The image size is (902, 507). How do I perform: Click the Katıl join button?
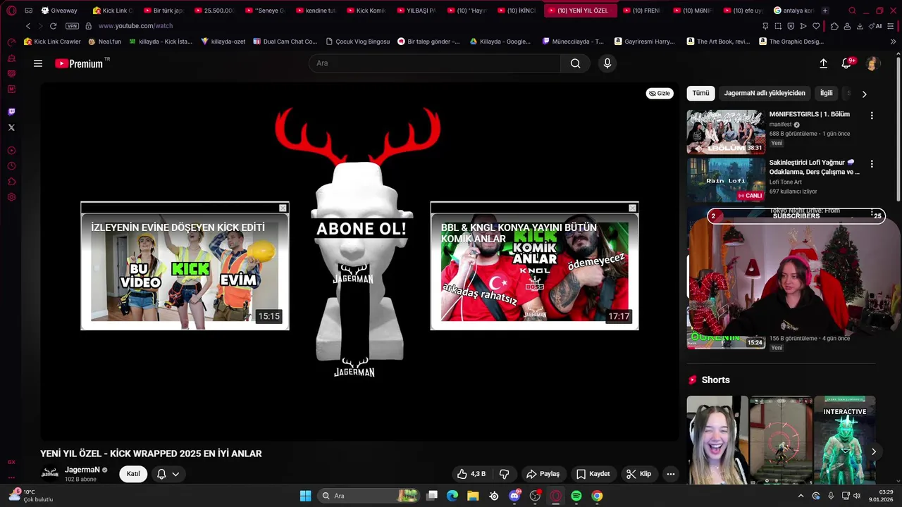133,474
